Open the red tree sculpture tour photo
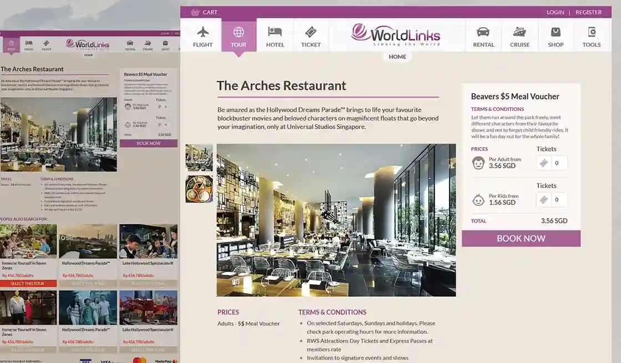 tap(149, 307)
